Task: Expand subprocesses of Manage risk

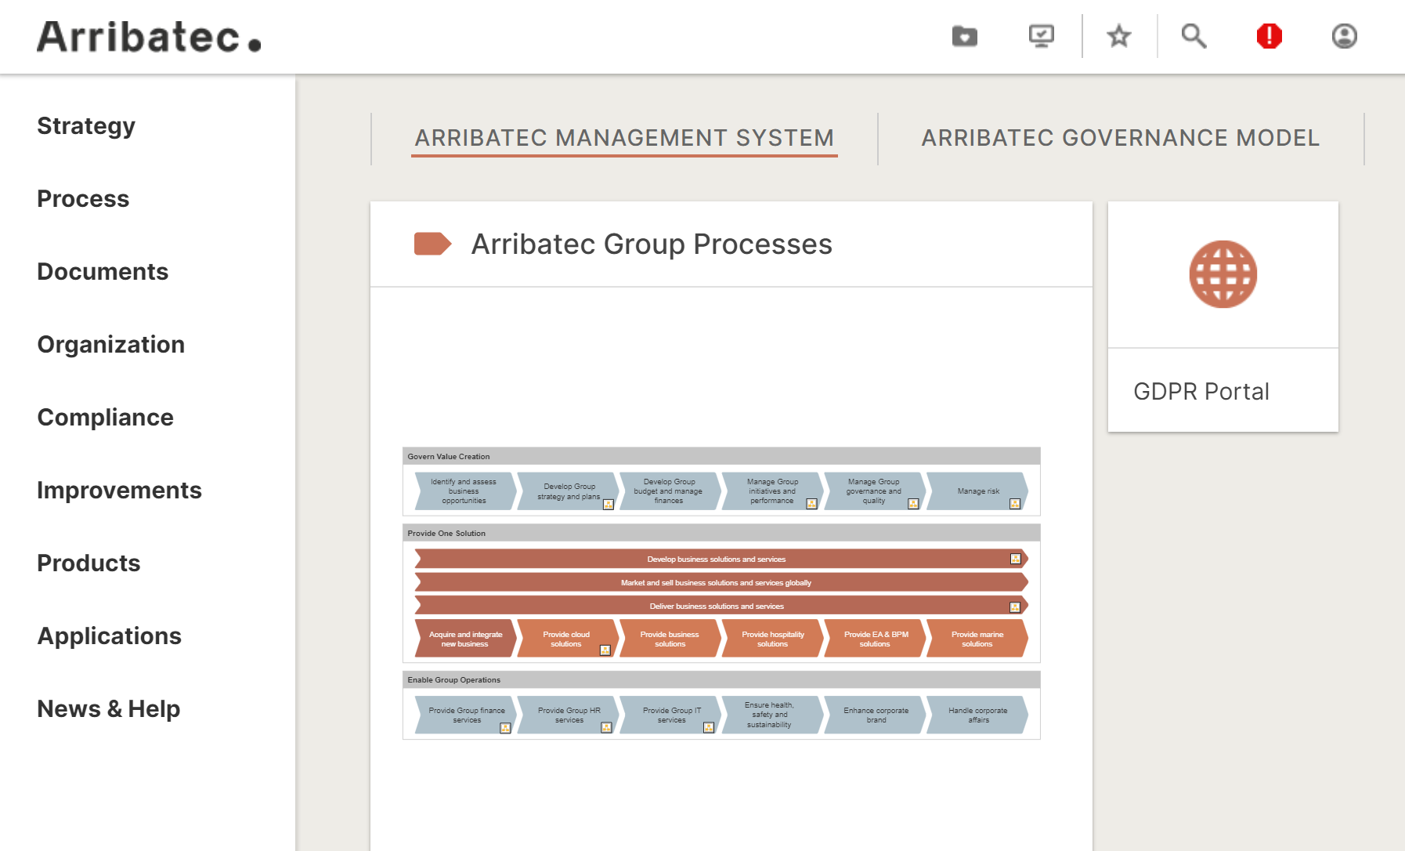Action: [1016, 504]
